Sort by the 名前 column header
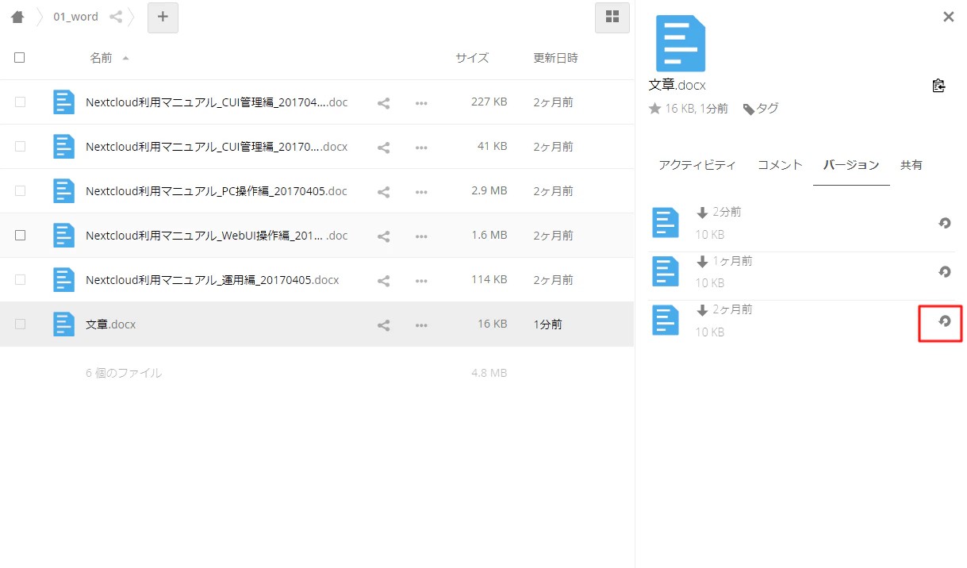The height and width of the screenshot is (568, 967). point(101,58)
